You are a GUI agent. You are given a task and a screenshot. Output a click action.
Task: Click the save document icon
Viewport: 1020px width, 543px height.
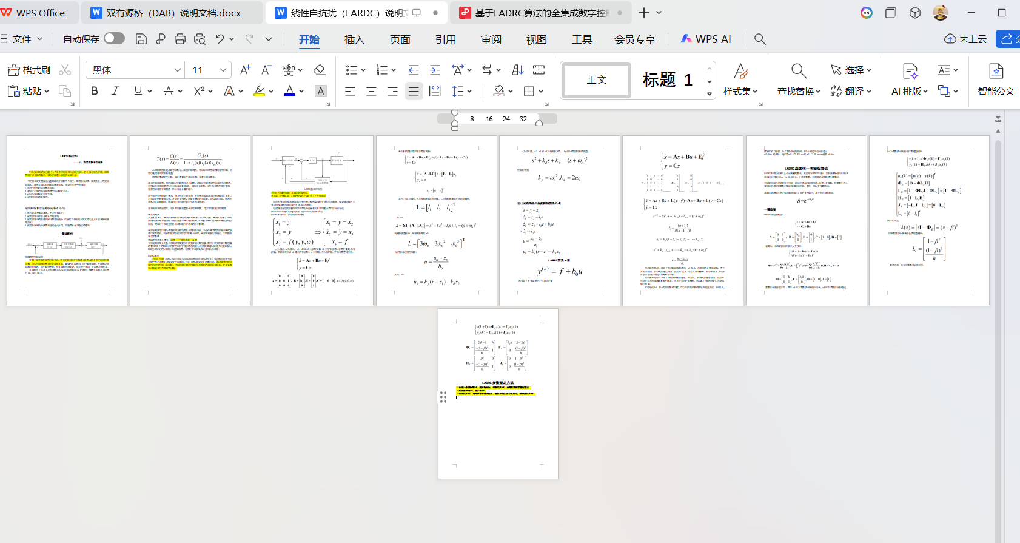point(141,39)
